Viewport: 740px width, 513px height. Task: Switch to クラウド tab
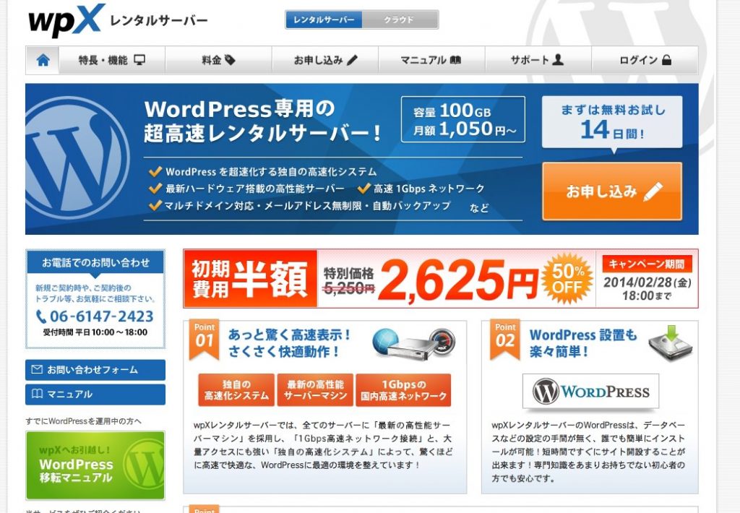(400, 20)
